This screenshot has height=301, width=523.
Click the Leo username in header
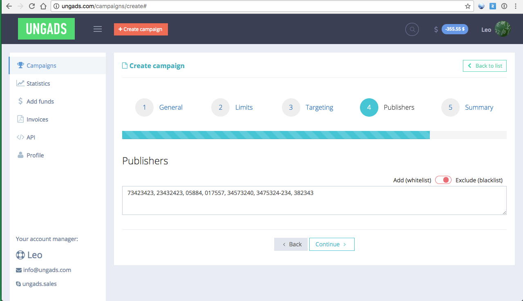[x=486, y=29]
